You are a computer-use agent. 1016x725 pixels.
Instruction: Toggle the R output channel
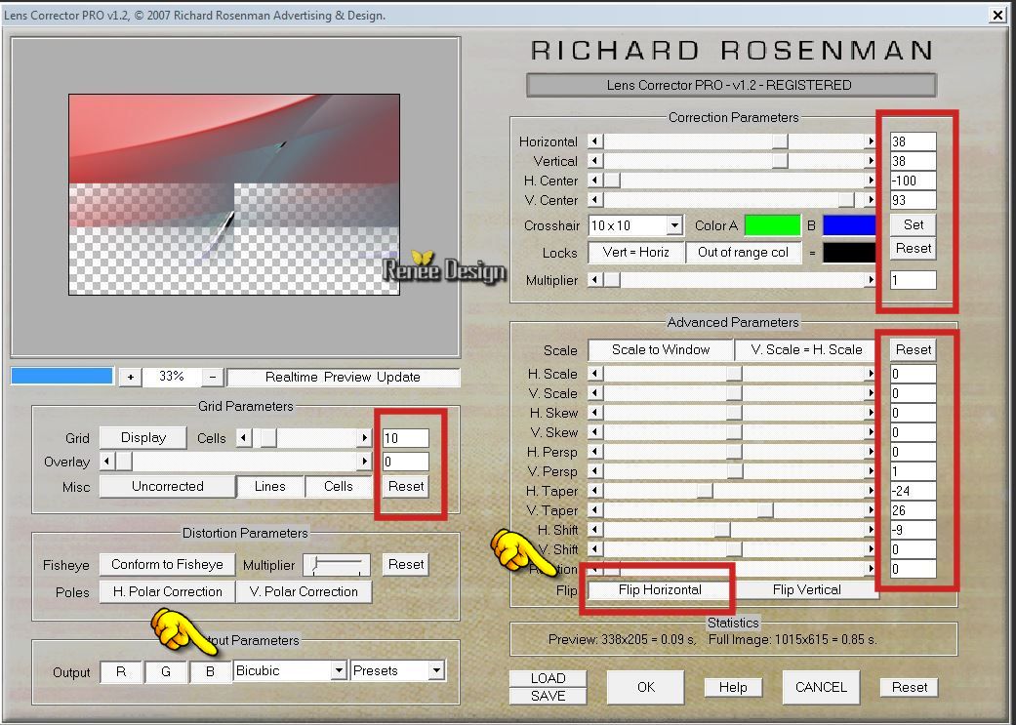[121, 672]
